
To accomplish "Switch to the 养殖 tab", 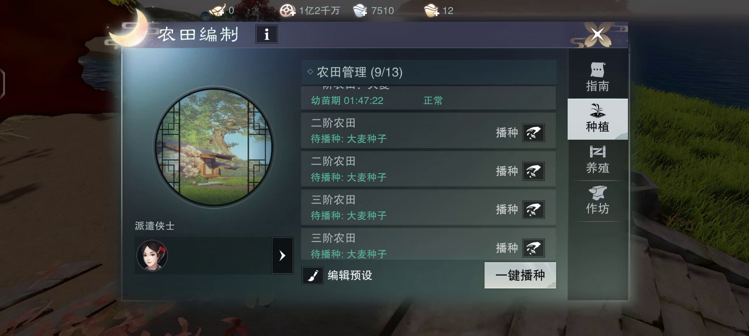I will [598, 160].
